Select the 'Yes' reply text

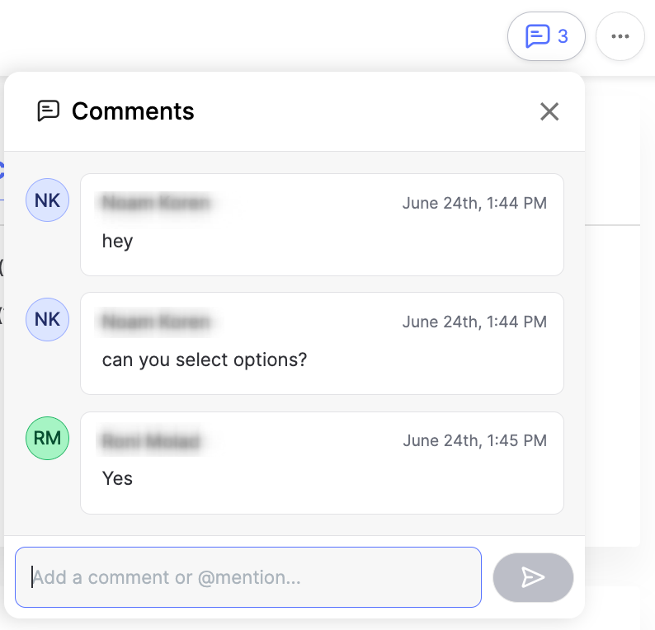[x=117, y=478]
